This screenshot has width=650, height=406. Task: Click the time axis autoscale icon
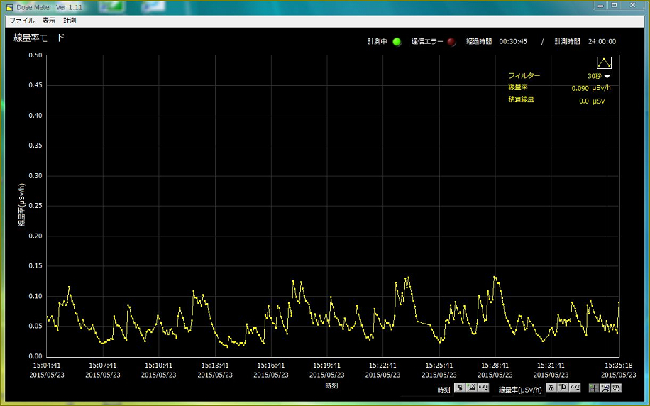(x=471, y=388)
